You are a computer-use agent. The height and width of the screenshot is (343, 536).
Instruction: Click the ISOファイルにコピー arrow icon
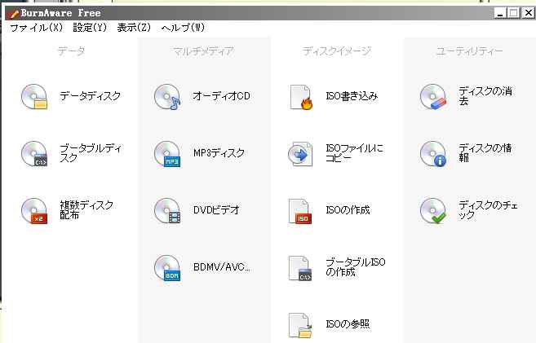(300, 154)
